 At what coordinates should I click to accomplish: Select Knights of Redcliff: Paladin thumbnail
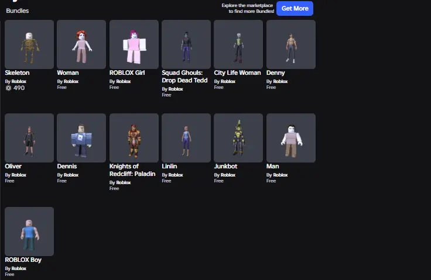[134, 138]
